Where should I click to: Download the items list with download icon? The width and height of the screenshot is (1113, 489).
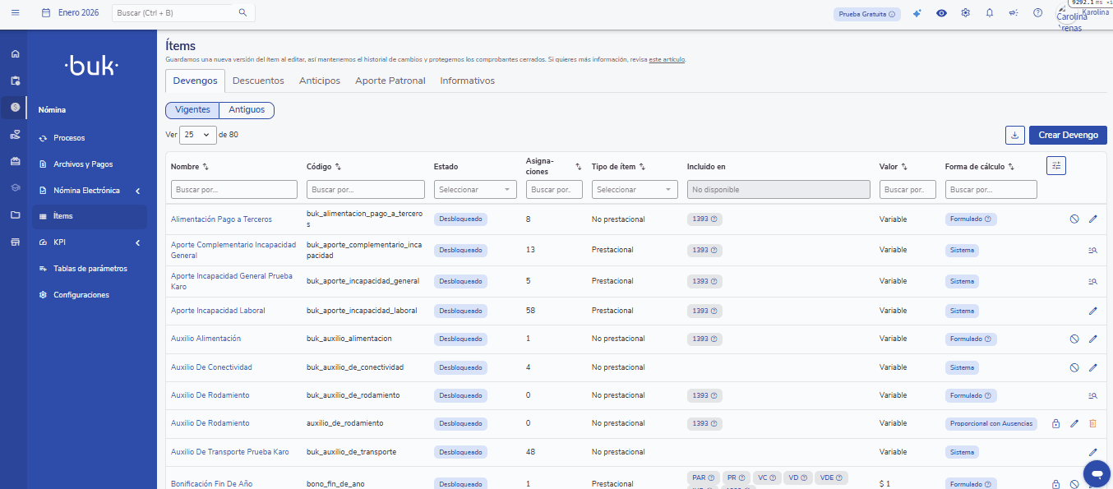pos(1014,135)
